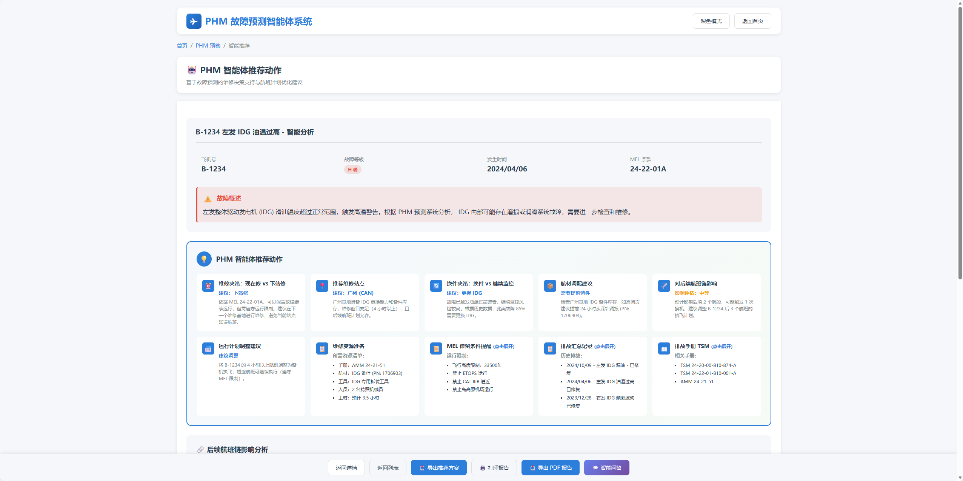Click 发生时间 value 2024/04/06
Image resolution: width=963 pixels, height=481 pixels.
(507, 169)
